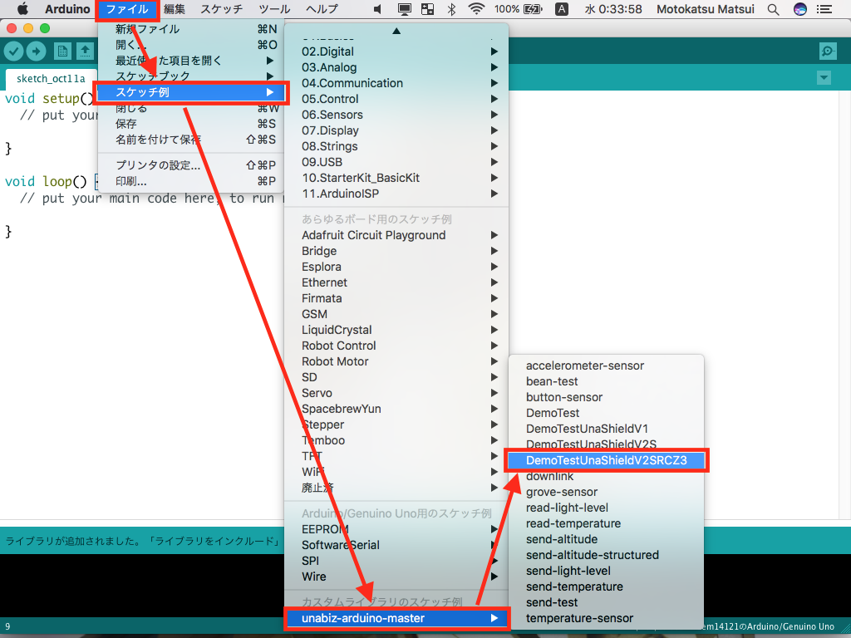Image resolution: width=851 pixels, height=638 pixels.
Task: Choose 名前を付けて保存 menu entry
Action: [190, 140]
